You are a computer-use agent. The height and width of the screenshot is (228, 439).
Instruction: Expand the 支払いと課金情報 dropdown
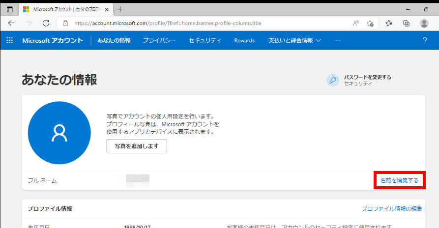pos(294,41)
